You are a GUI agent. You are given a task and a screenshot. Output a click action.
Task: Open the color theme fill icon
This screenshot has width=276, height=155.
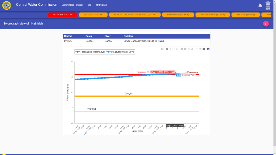(260, 5)
